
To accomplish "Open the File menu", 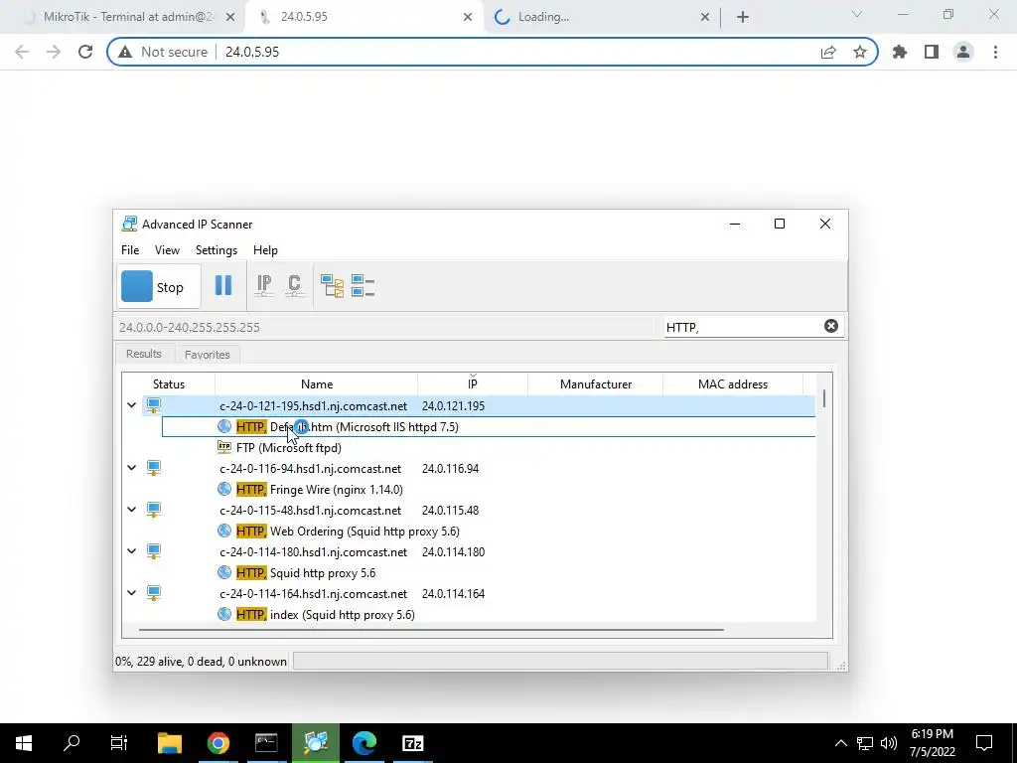I will [130, 249].
